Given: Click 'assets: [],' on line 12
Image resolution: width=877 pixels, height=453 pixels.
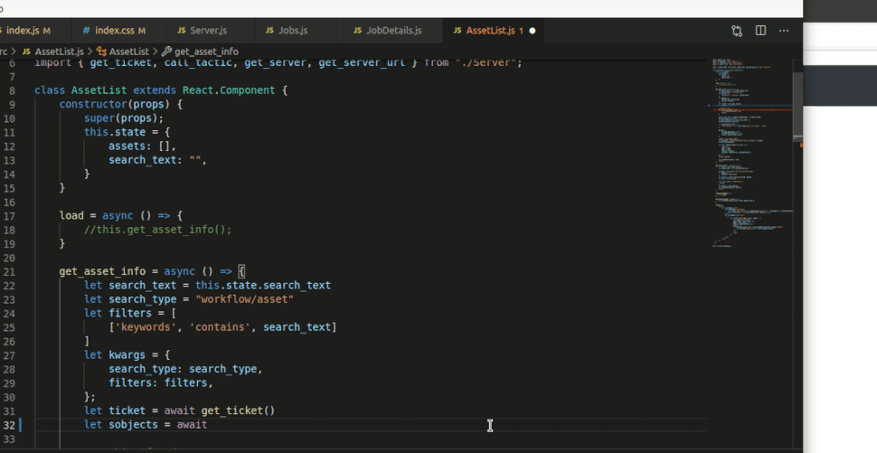Looking at the screenshot, I should coord(142,146).
